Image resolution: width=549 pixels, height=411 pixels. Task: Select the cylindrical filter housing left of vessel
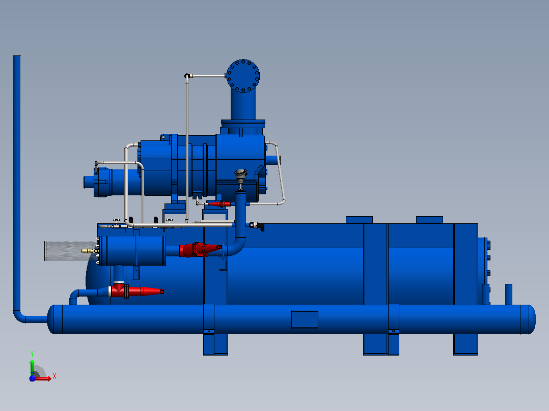(133, 251)
